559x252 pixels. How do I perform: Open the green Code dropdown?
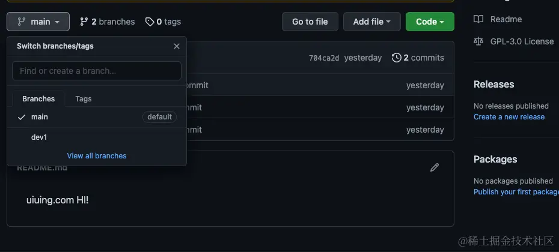pos(430,22)
